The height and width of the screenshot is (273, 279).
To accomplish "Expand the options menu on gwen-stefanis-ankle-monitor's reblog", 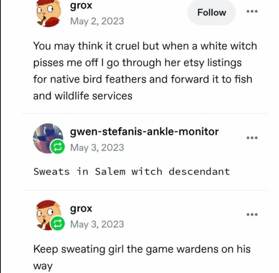I will pos(252,138).
